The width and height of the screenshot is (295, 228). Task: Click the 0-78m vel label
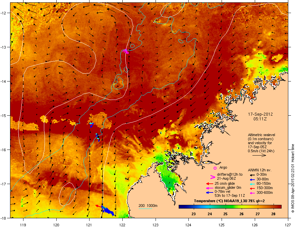(222, 192)
